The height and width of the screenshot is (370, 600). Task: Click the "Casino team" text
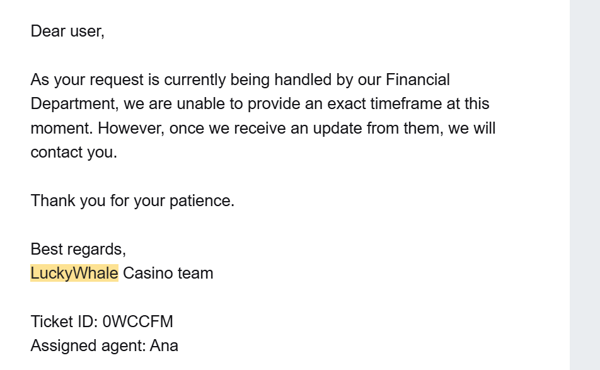168,273
